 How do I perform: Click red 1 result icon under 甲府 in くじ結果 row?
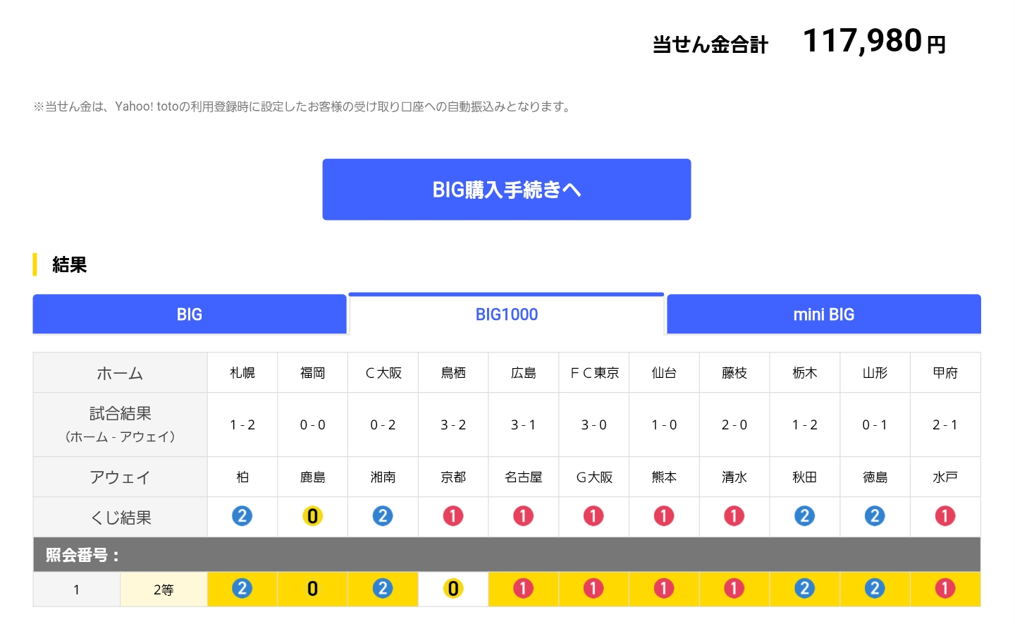point(945,516)
